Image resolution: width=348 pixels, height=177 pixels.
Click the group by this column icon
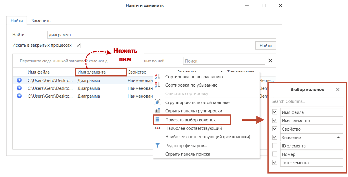tap(157, 102)
